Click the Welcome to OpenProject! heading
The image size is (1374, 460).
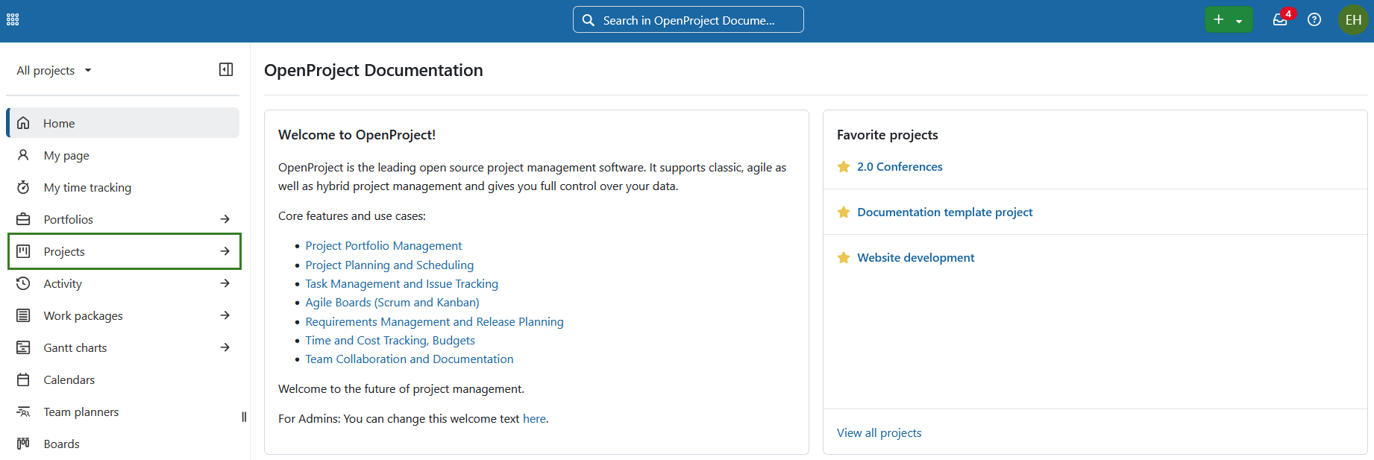[357, 135]
